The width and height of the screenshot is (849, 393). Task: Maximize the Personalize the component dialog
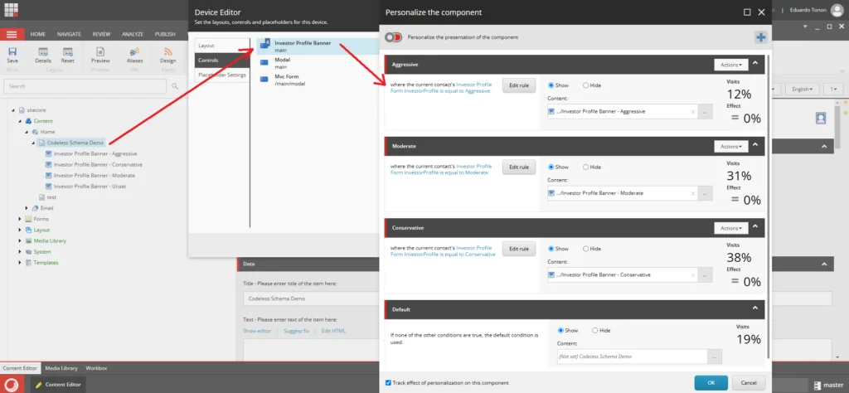(747, 12)
